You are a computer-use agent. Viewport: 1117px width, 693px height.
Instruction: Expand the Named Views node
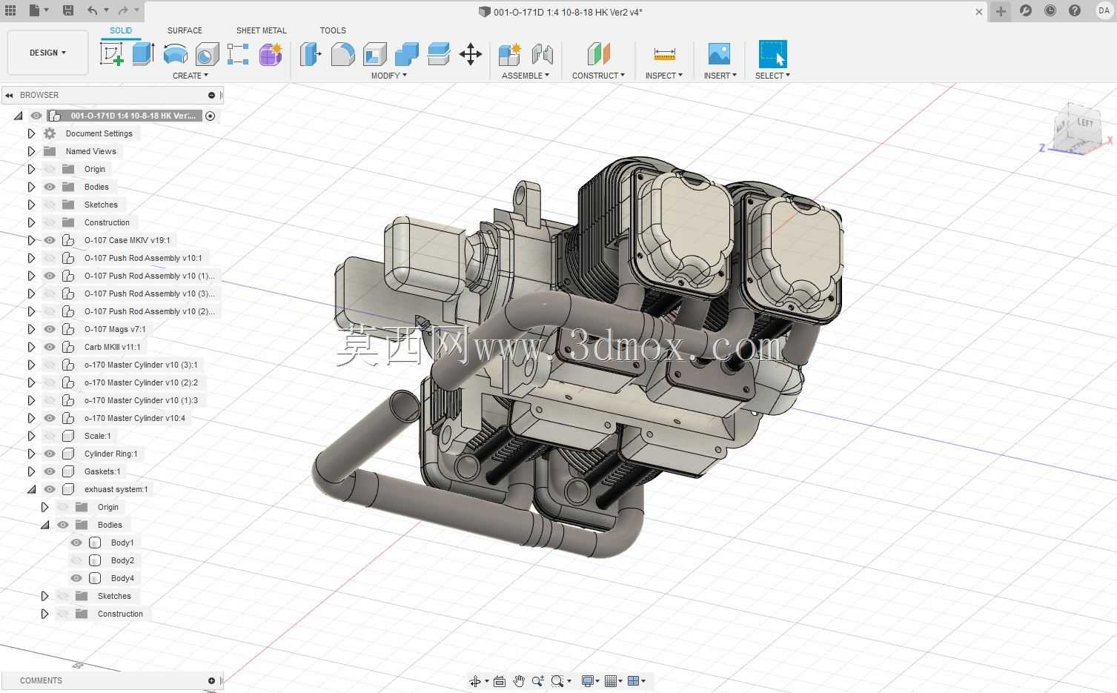point(31,151)
